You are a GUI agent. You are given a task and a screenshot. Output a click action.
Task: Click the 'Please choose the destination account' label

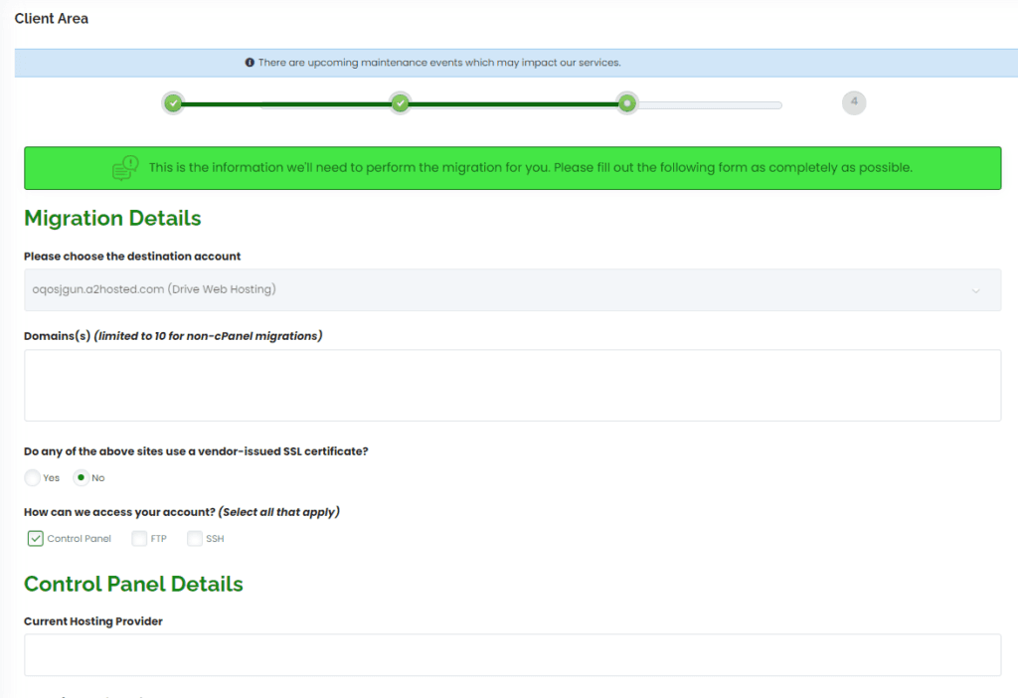coord(132,257)
